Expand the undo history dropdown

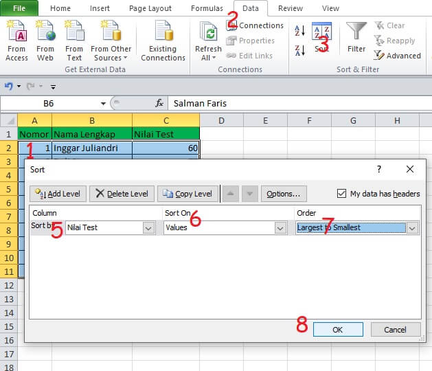19,87
